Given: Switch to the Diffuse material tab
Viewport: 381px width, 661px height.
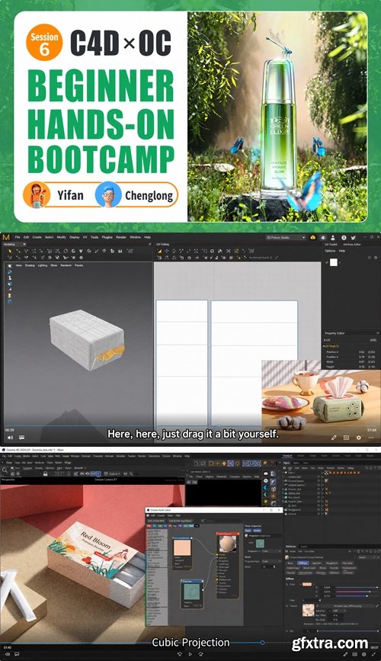Looking at the screenshot, I should tap(303, 563).
